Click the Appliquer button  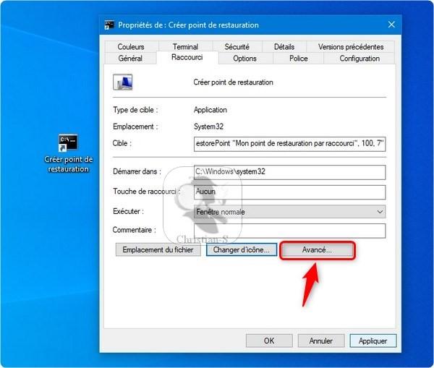point(373,341)
